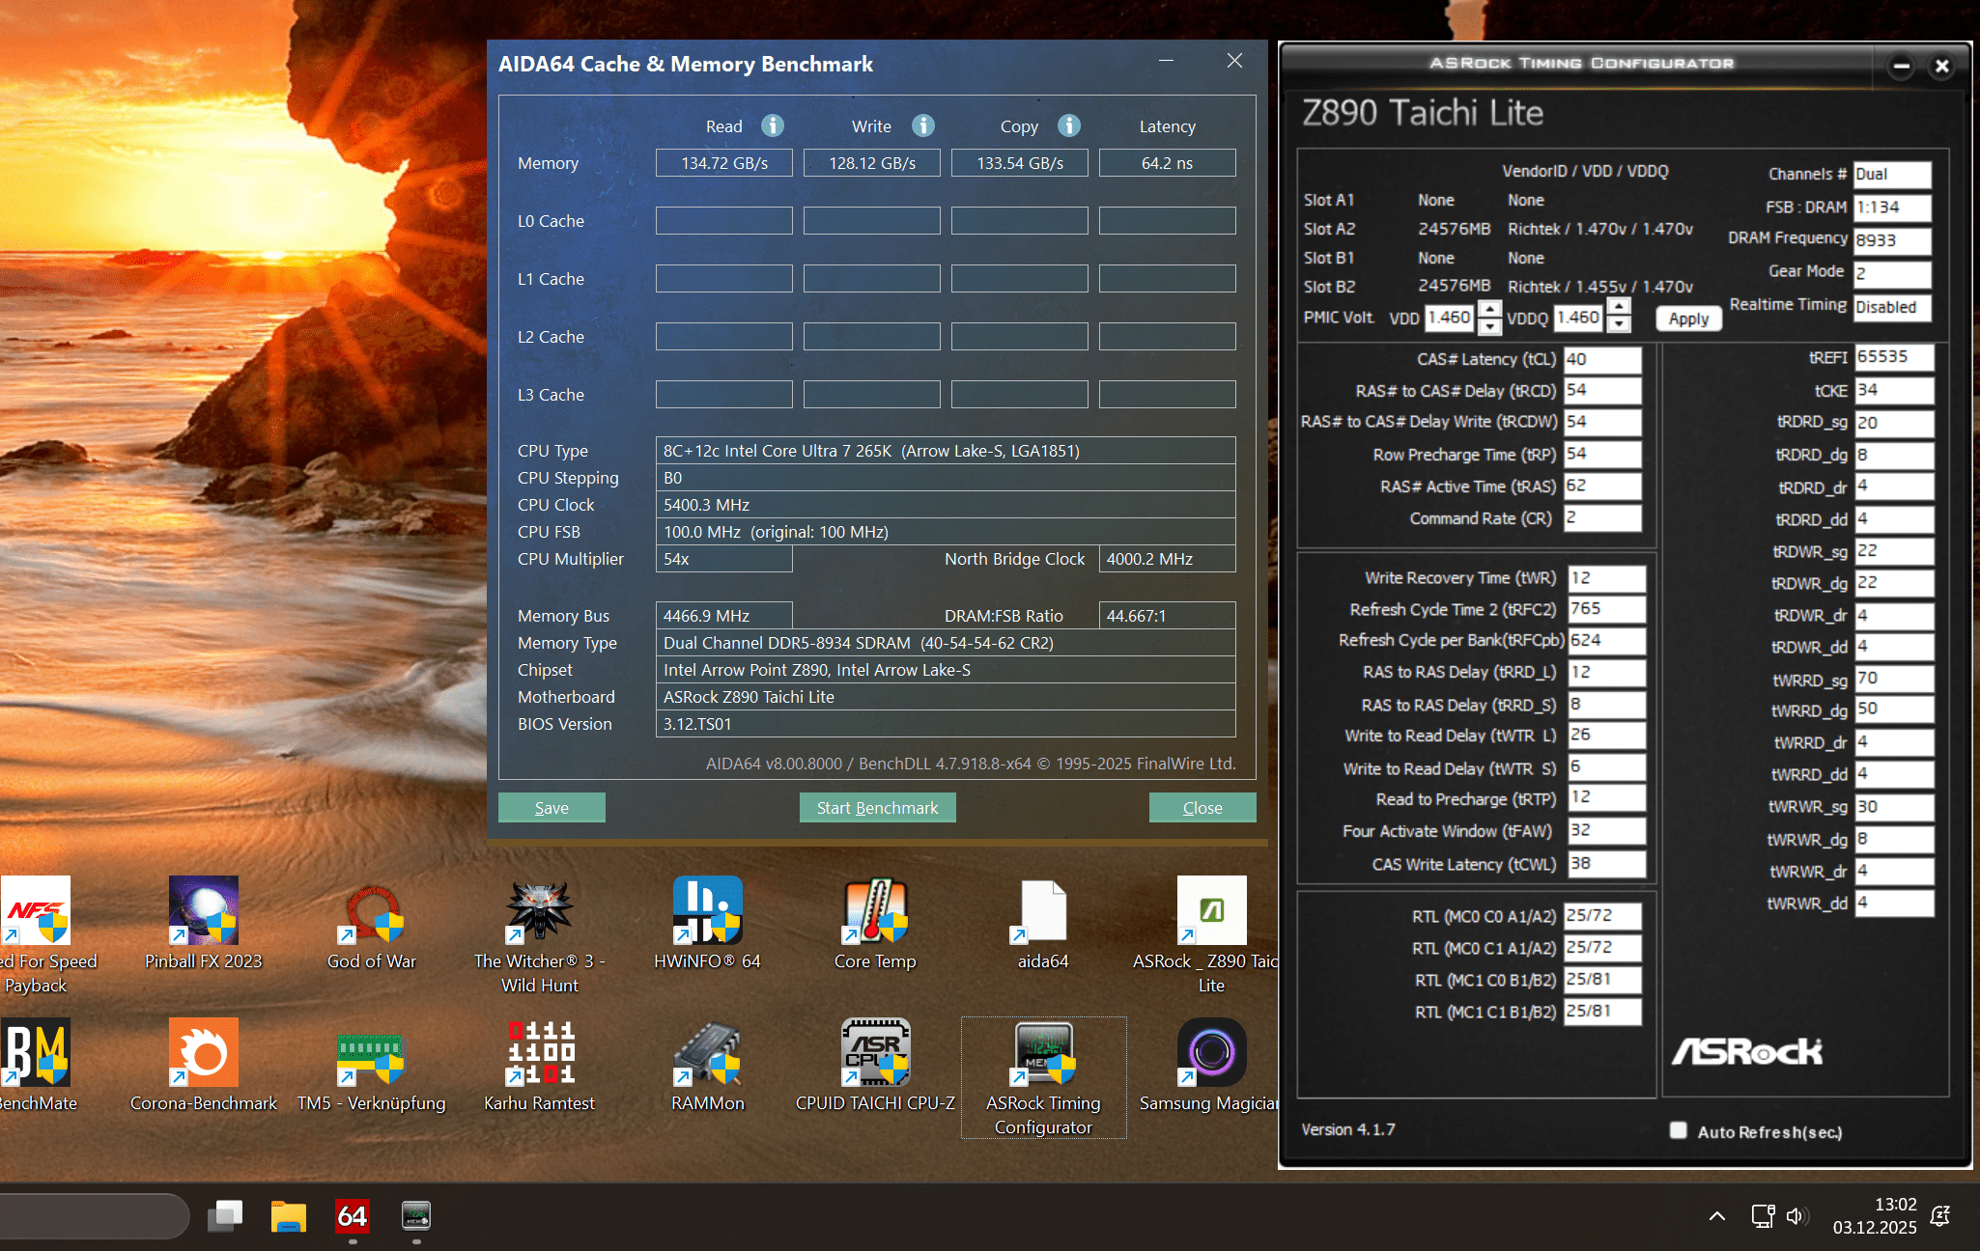
Task: Click the Write info icon
Action: pos(923,125)
